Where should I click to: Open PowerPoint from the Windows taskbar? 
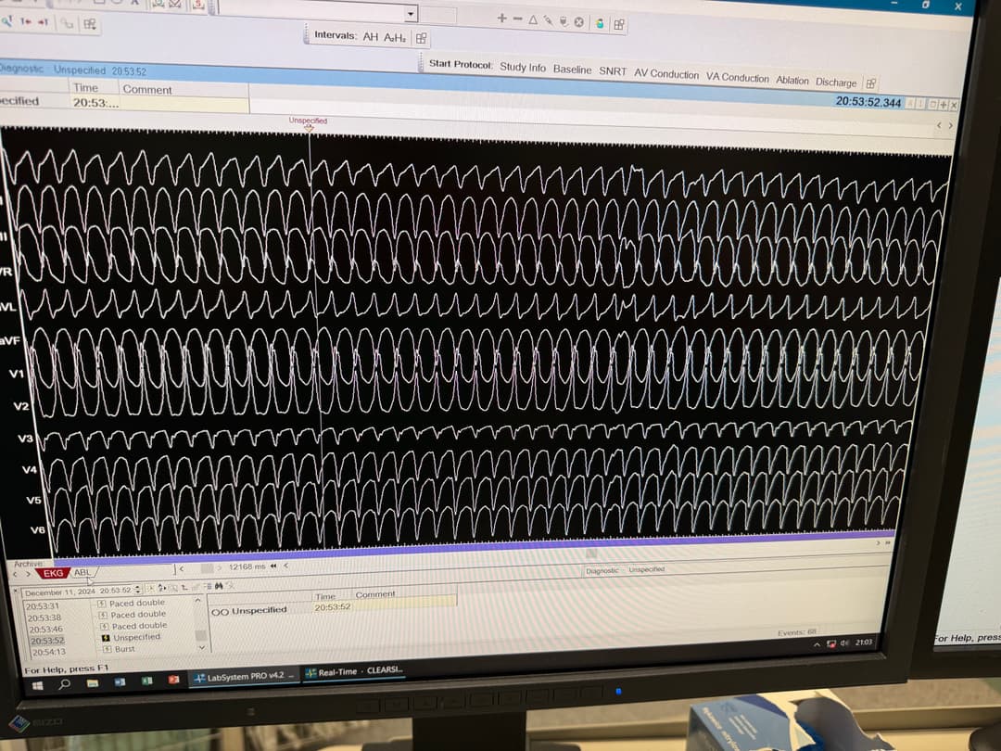point(173,681)
